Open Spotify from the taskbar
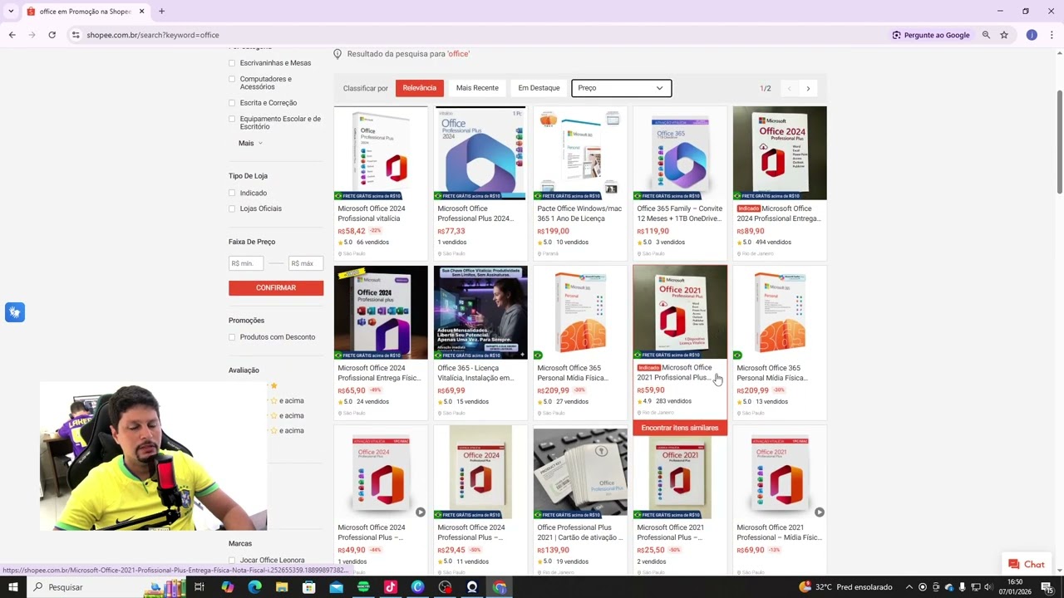 (x=363, y=587)
